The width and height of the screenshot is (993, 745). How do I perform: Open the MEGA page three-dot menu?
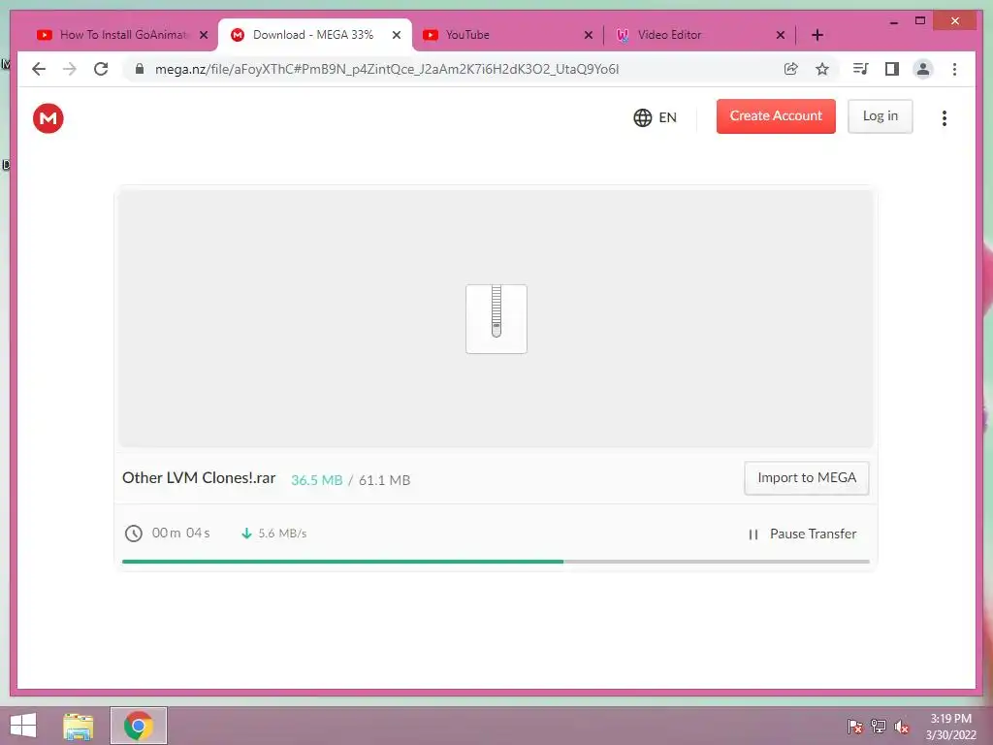point(944,117)
